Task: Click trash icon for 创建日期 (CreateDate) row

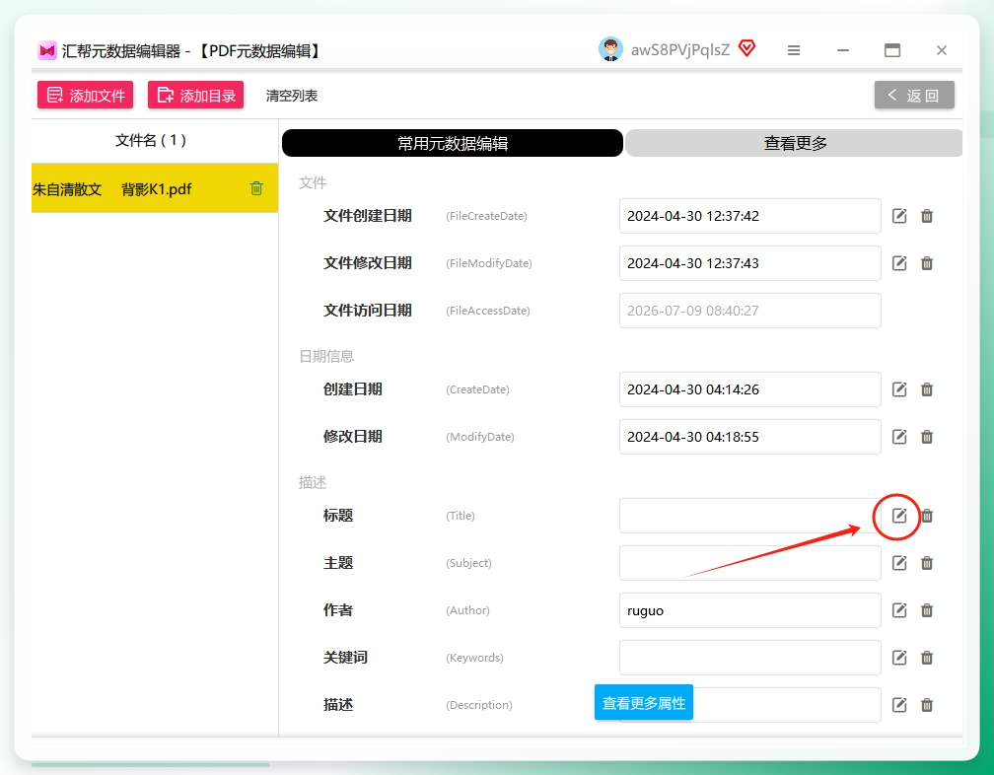Action: 927,389
